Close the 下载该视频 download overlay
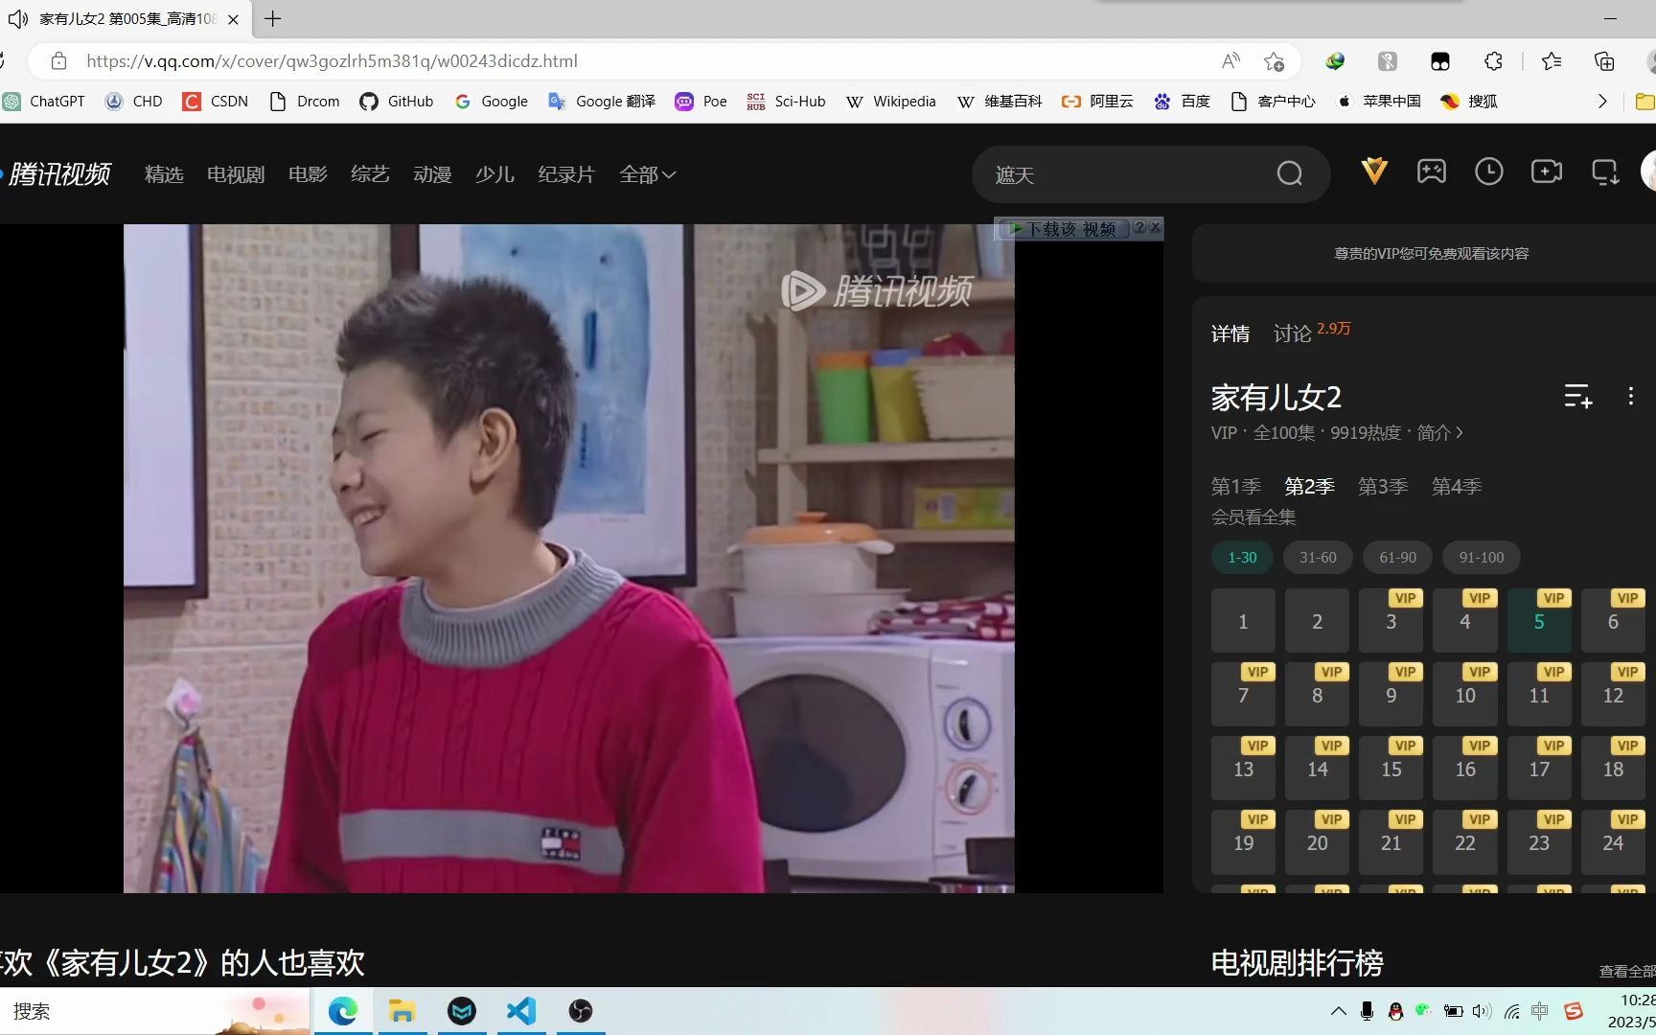1656x1035 pixels. click(1156, 227)
